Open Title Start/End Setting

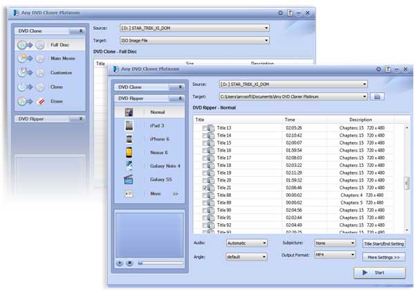(384, 244)
